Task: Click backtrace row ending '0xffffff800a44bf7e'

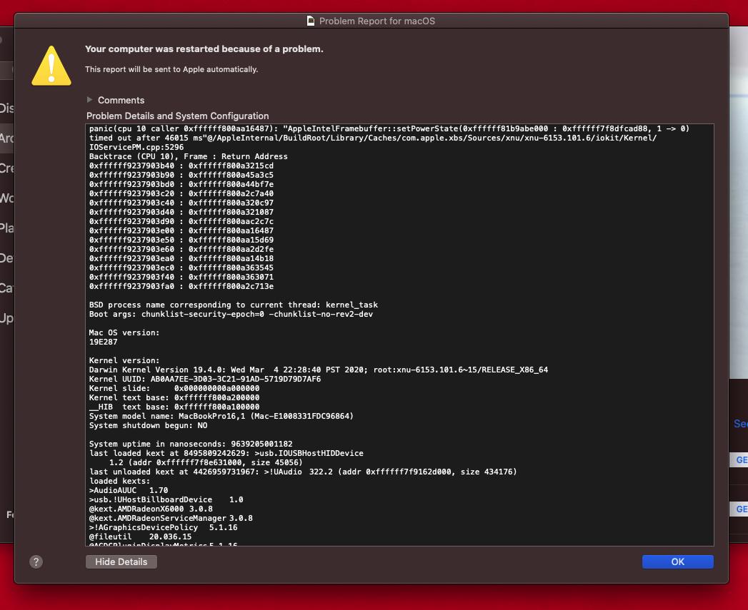Action: (x=181, y=185)
